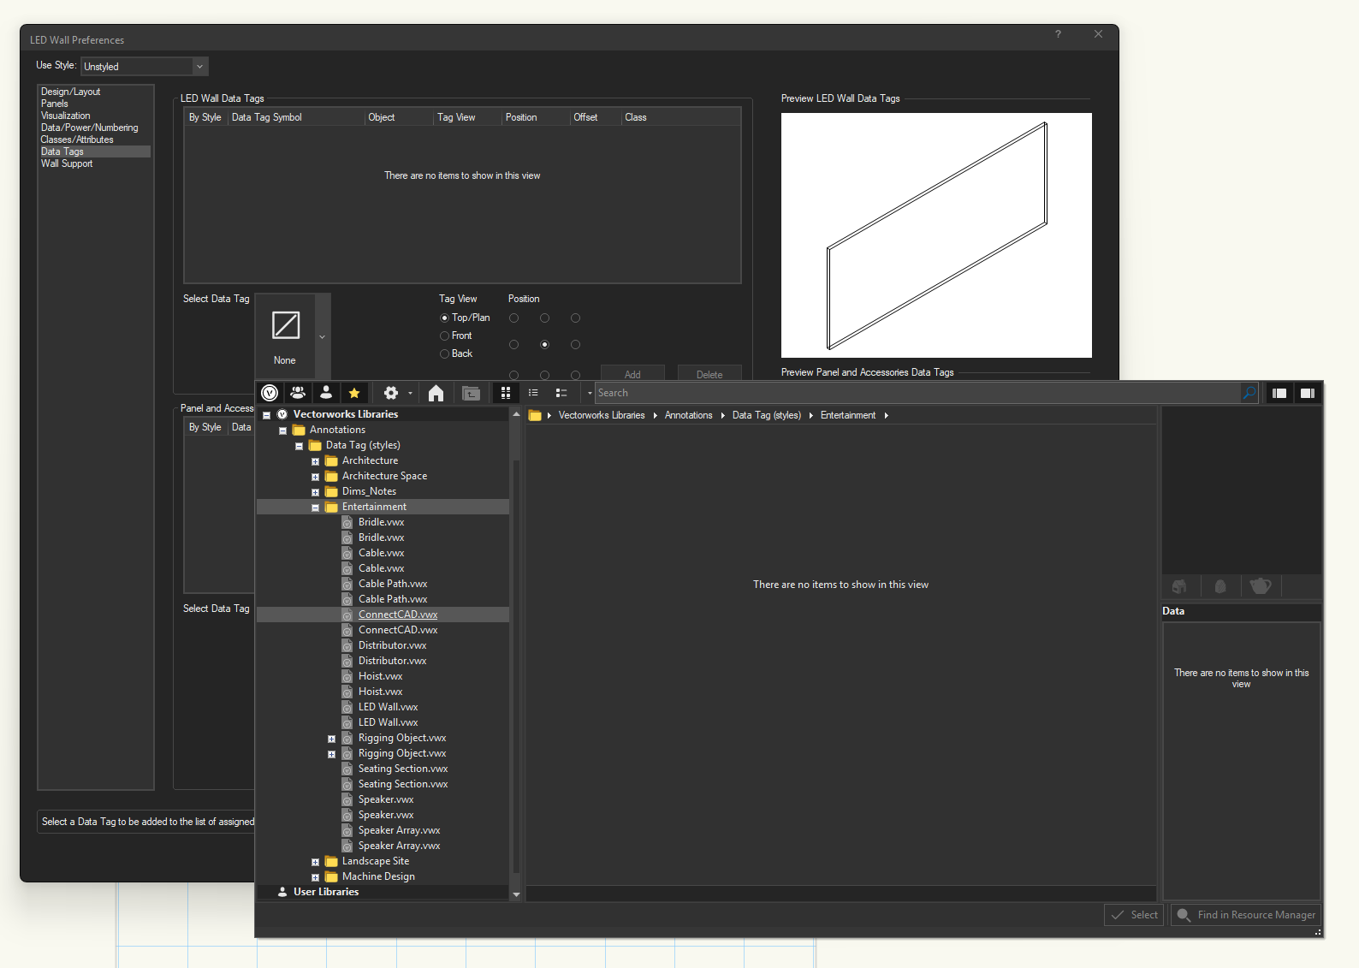Click the magnifying glass search icon
Screen dimensions: 1359x968
coord(1249,393)
